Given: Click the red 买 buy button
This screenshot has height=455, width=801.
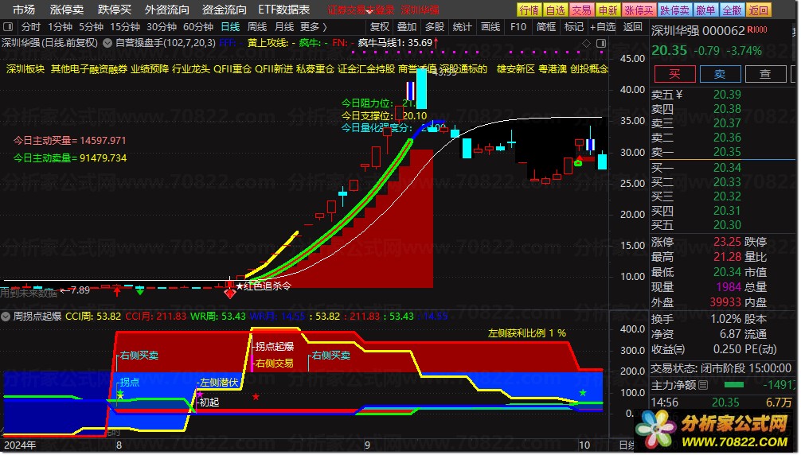Looking at the screenshot, I should click(675, 74).
